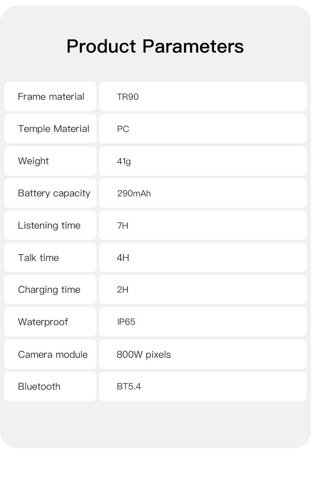Click the Charging time label
Screen dimensions: 311x498
(x=49, y=290)
